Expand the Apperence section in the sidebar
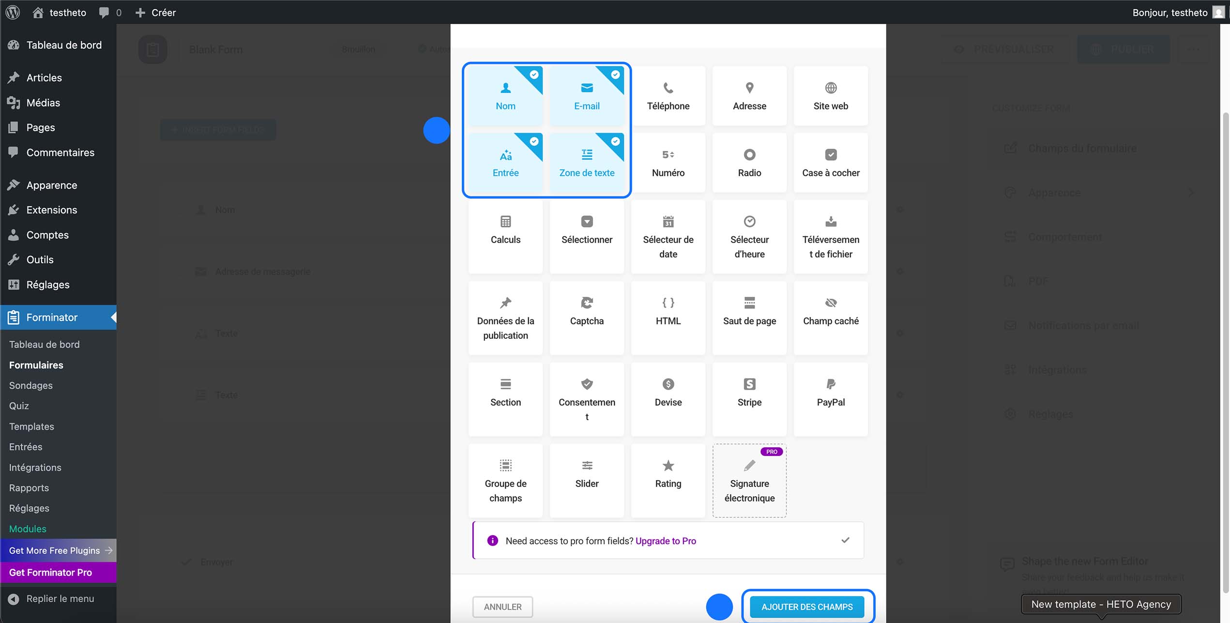 click(x=1054, y=192)
